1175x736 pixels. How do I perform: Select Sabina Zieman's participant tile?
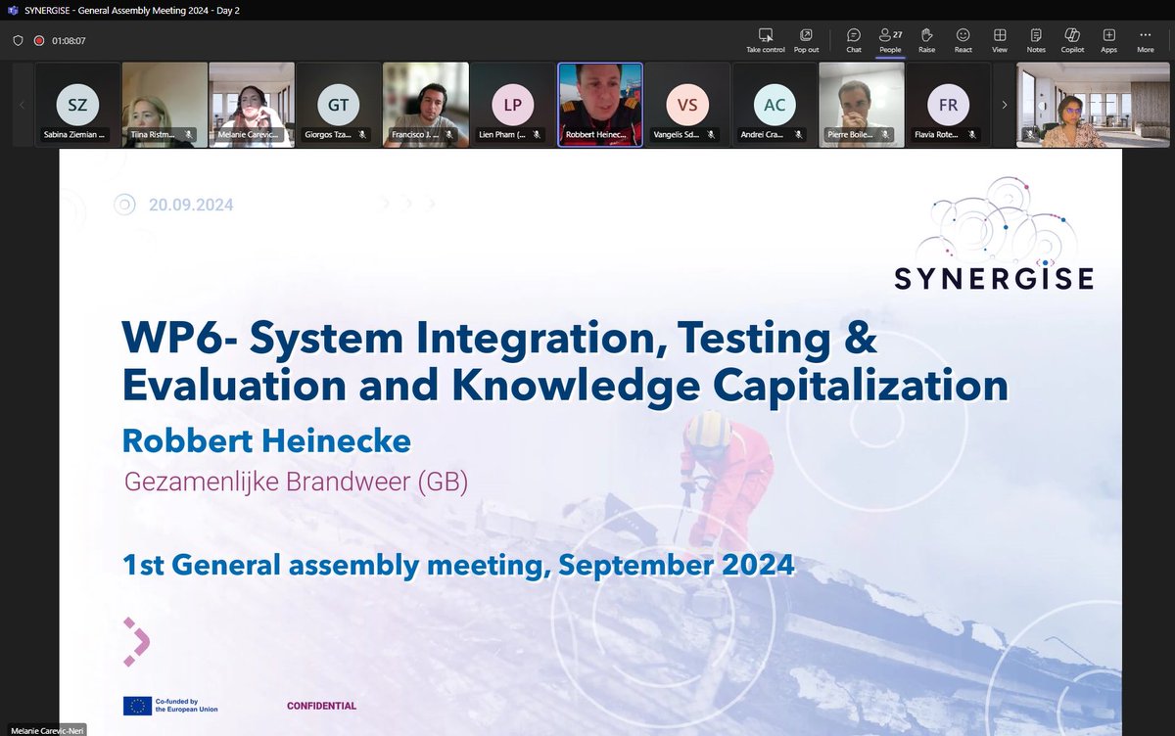click(77, 105)
